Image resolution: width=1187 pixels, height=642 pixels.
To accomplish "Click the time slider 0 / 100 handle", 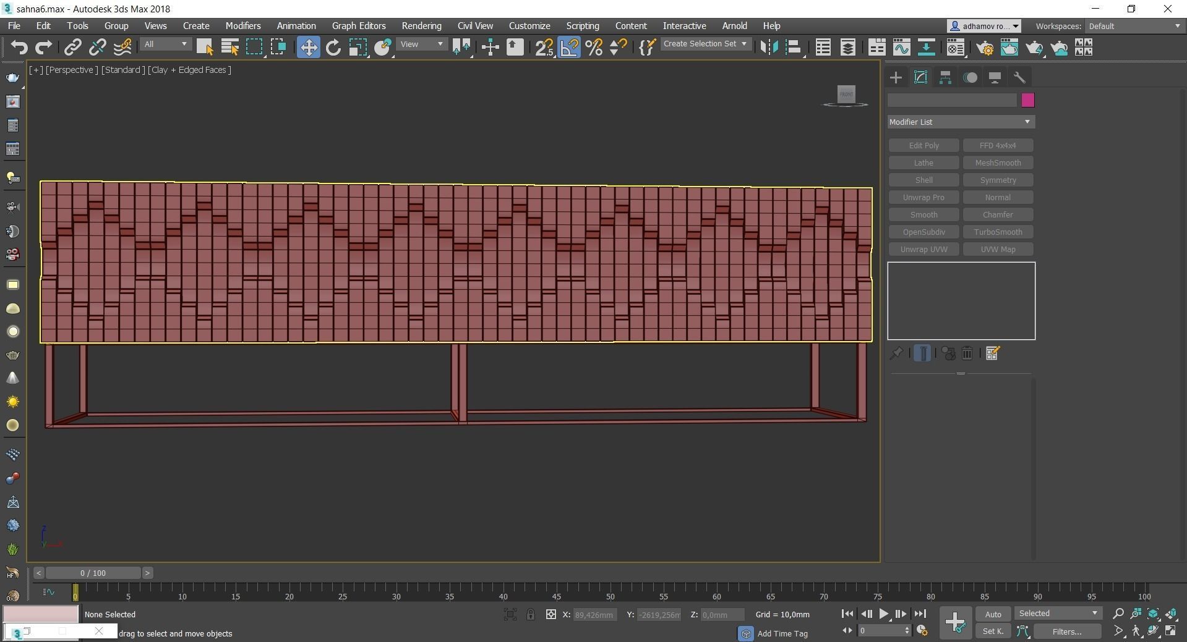I will click(x=93, y=573).
